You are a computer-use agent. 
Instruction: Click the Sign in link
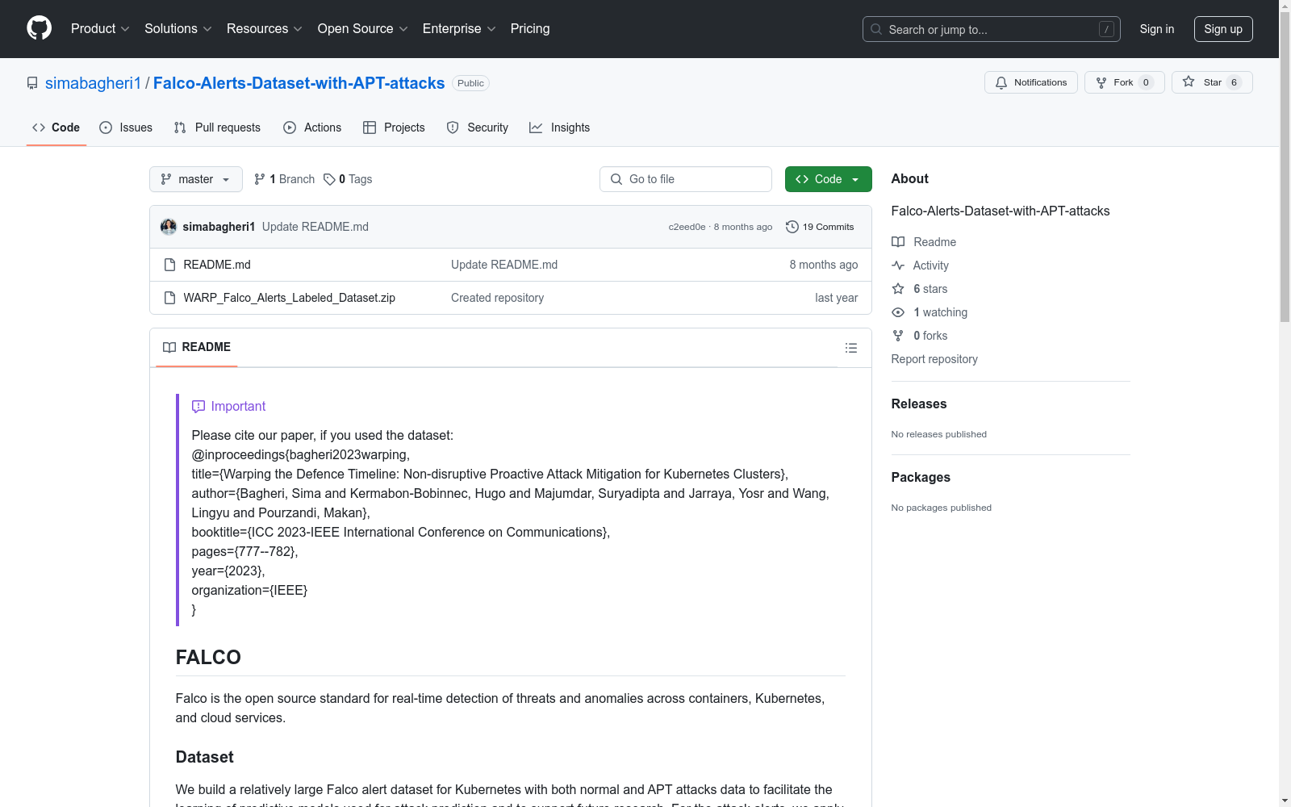pos(1157,29)
